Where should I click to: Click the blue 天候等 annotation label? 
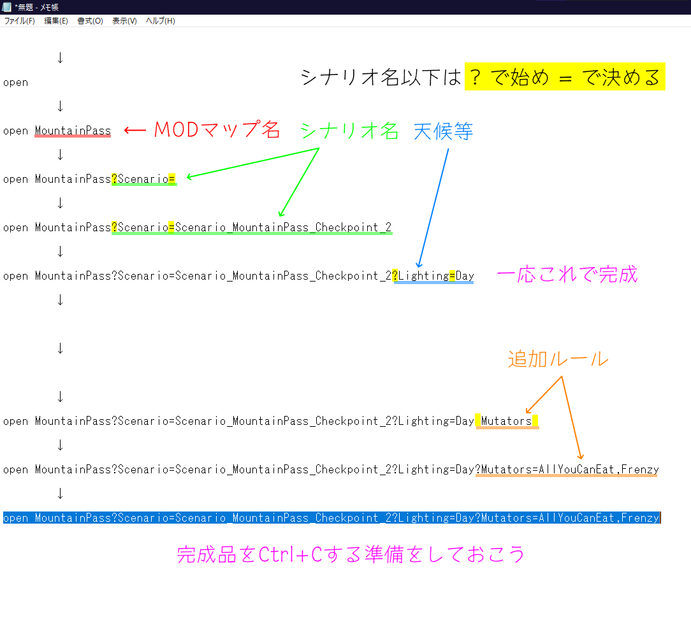[443, 132]
